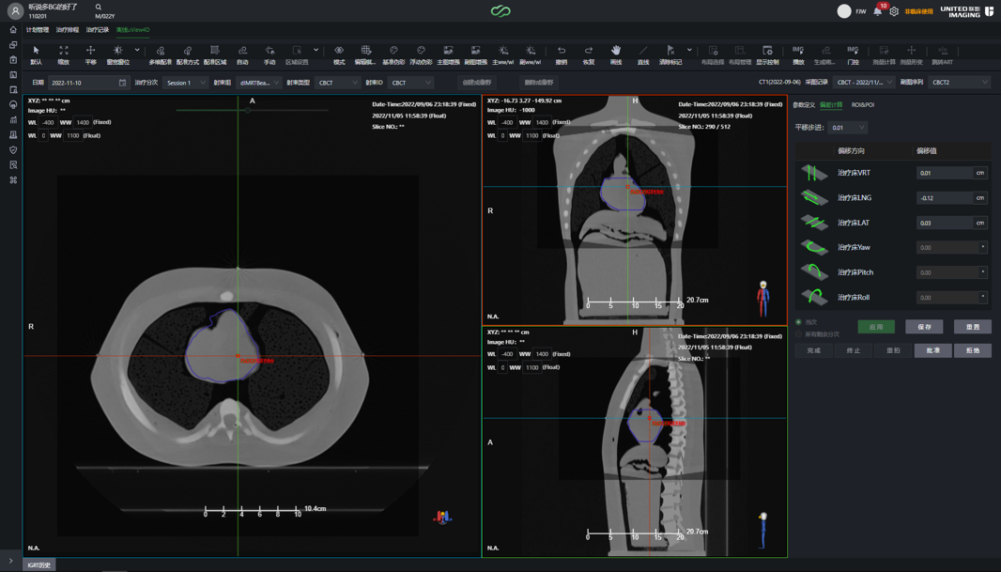Screen dimensions: 1001x572
Task: Click the 保存 save button
Action: (x=924, y=327)
